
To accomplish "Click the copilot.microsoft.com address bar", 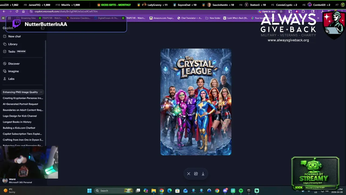I will click(143, 11).
